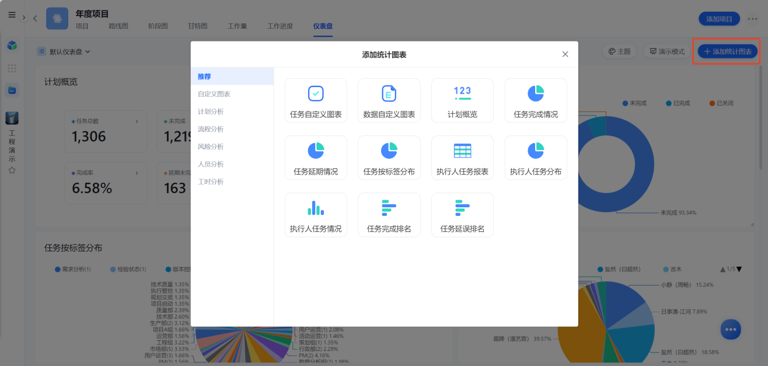Select the 推荐 category
This screenshot has width=768, height=366.
pos(232,76)
